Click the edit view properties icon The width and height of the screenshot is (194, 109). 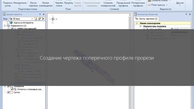[x=39, y=19]
